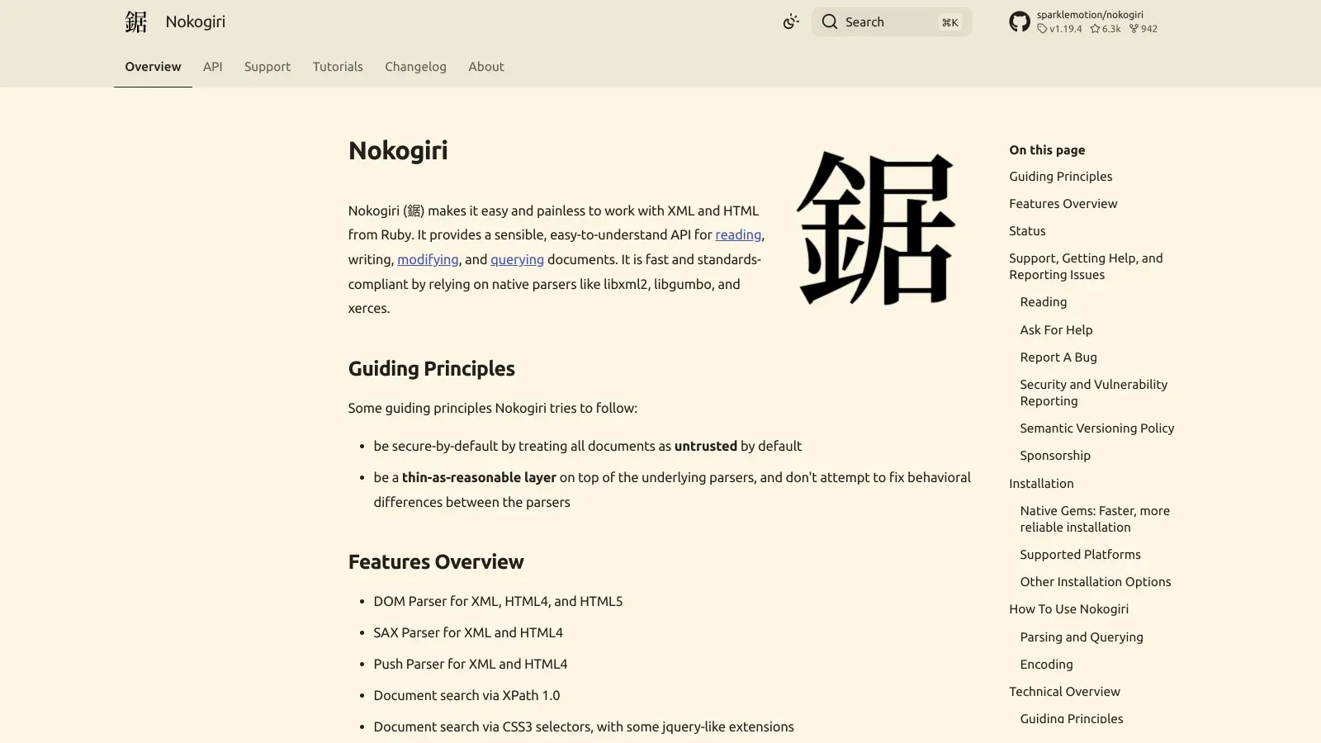Jump to Encoding section
The image size is (1321, 743).
tap(1046, 665)
